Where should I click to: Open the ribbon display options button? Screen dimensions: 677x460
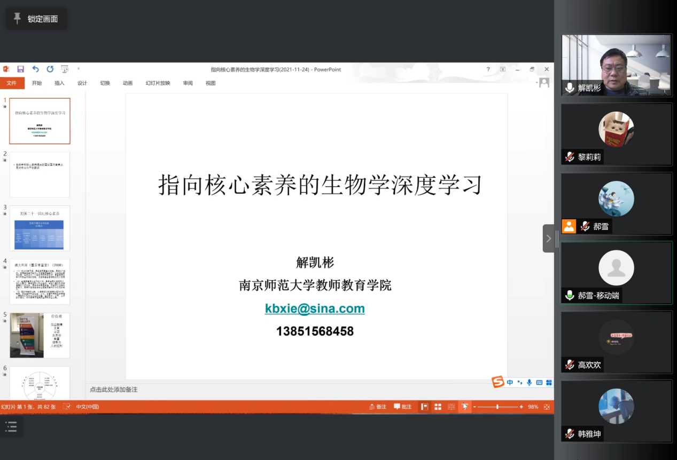pyautogui.click(x=503, y=69)
